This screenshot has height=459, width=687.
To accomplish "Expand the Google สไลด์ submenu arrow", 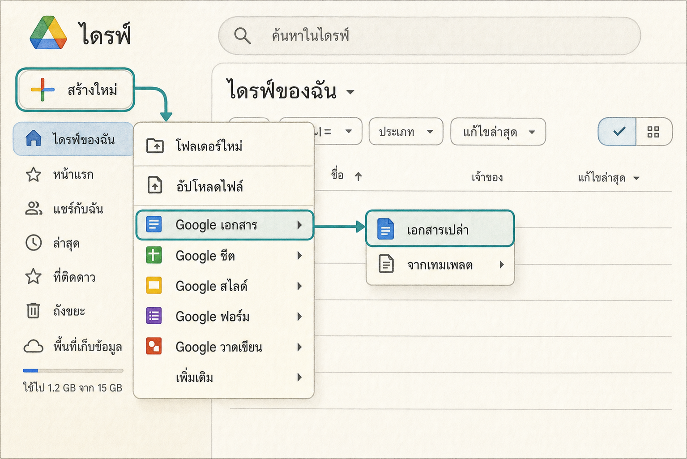I will coord(299,286).
